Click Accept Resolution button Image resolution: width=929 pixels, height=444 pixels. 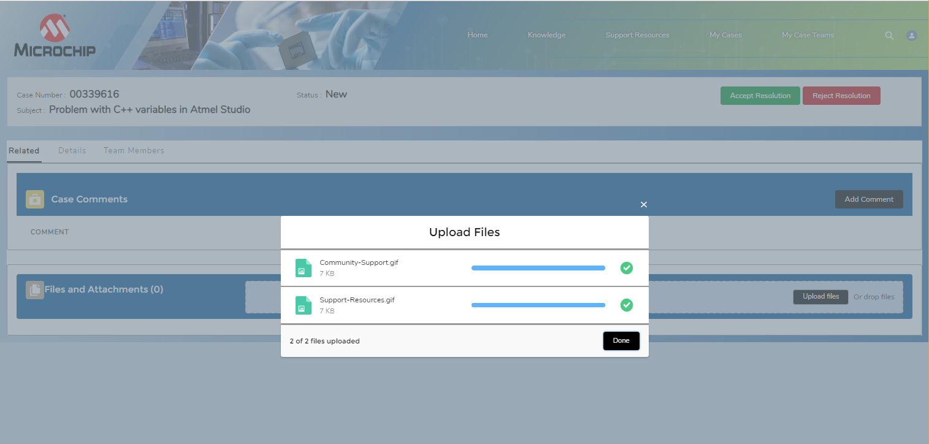(x=760, y=96)
